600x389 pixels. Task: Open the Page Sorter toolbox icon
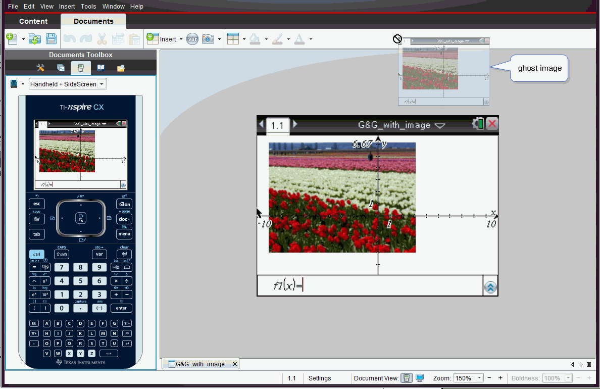tap(61, 68)
